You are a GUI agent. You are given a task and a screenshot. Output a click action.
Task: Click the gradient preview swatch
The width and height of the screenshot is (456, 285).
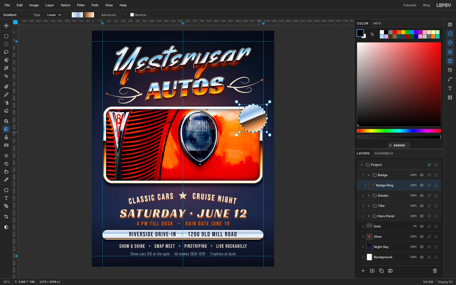click(x=83, y=15)
